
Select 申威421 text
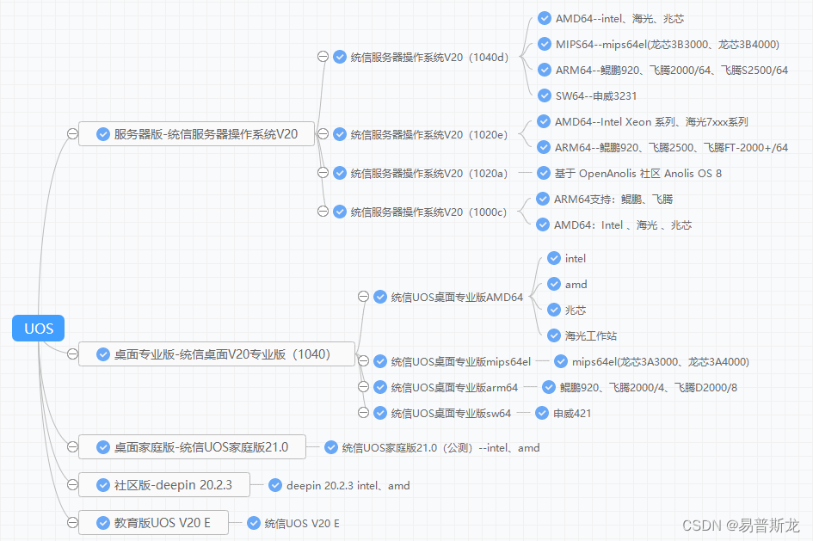click(x=572, y=413)
